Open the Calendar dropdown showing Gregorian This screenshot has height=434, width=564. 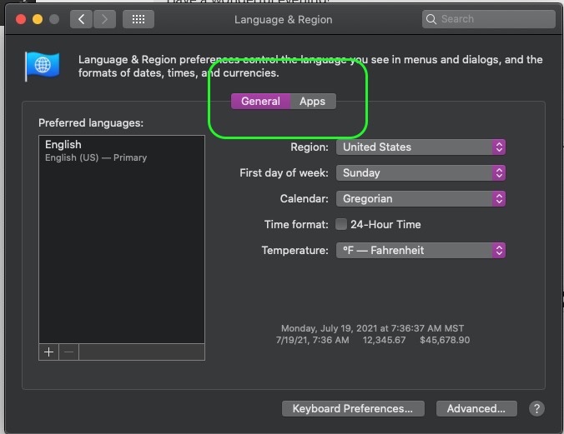pos(420,199)
